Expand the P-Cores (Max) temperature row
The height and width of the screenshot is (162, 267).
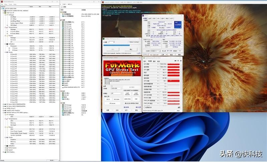tap(7, 31)
